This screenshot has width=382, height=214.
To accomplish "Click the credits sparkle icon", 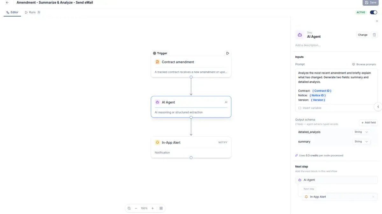I will coord(297,155).
